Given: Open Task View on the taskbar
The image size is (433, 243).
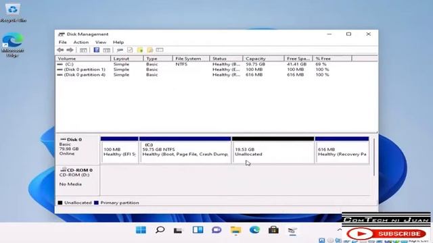Looking at the screenshot, I should pyautogui.click(x=178, y=230).
